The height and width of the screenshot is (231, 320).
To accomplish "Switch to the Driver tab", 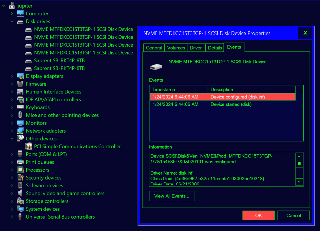I will click(x=196, y=48).
